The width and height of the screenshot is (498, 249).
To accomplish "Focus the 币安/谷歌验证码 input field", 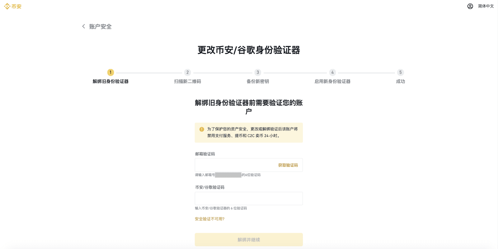I will pyautogui.click(x=249, y=198).
